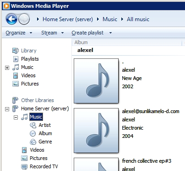Select Pictures label under Home Server
Viewport: 185px width, 171px height.
click(x=38, y=158)
